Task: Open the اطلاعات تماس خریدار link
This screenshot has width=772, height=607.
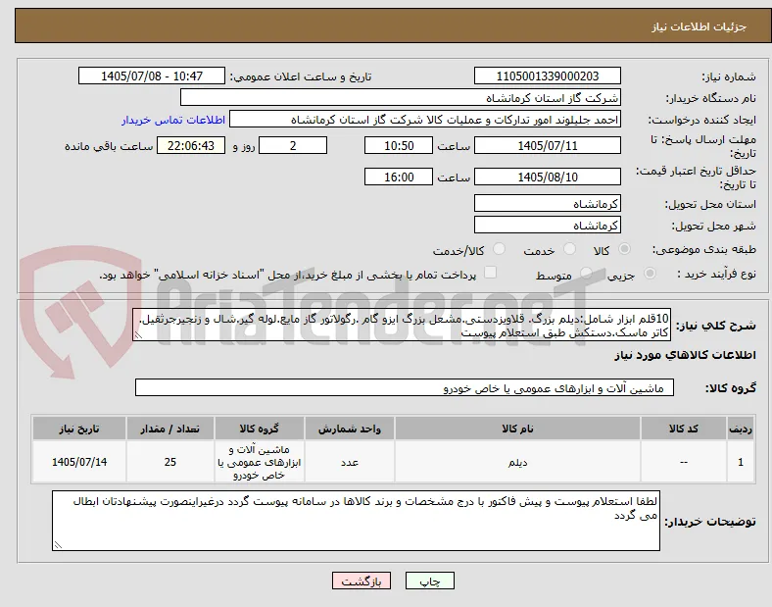Action: click(x=173, y=120)
